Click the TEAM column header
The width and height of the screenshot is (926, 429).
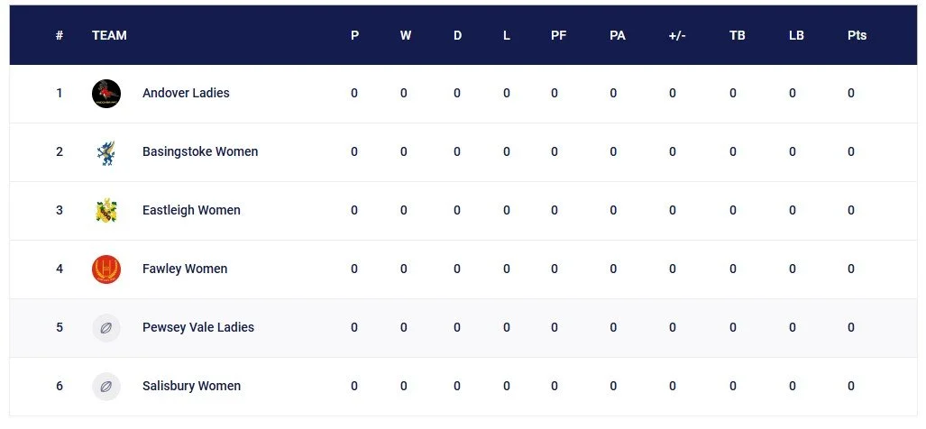(x=109, y=35)
